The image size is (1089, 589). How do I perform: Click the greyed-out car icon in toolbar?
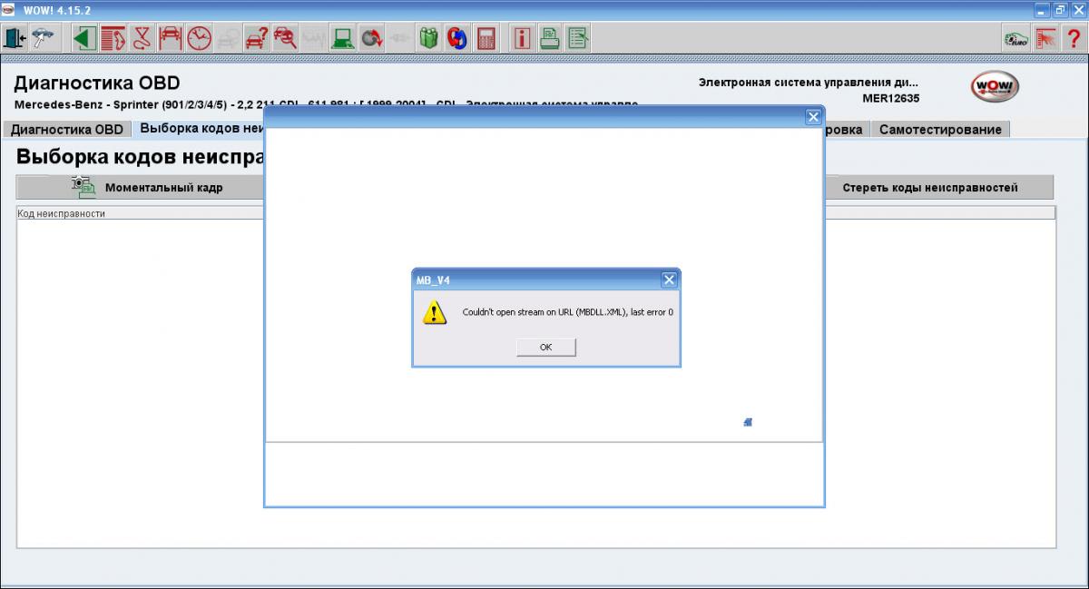[x=227, y=38]
